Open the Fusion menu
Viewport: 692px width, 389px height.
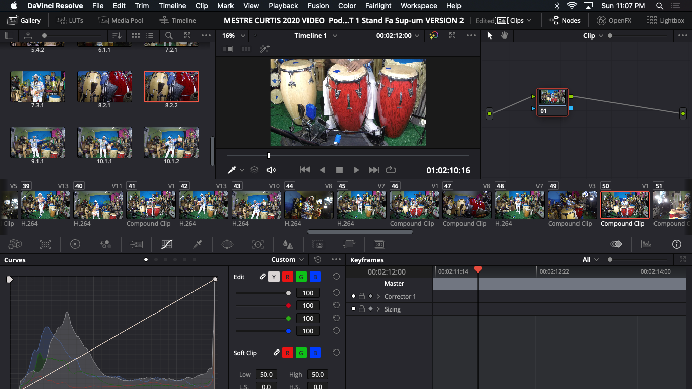(x=318, y=6)
